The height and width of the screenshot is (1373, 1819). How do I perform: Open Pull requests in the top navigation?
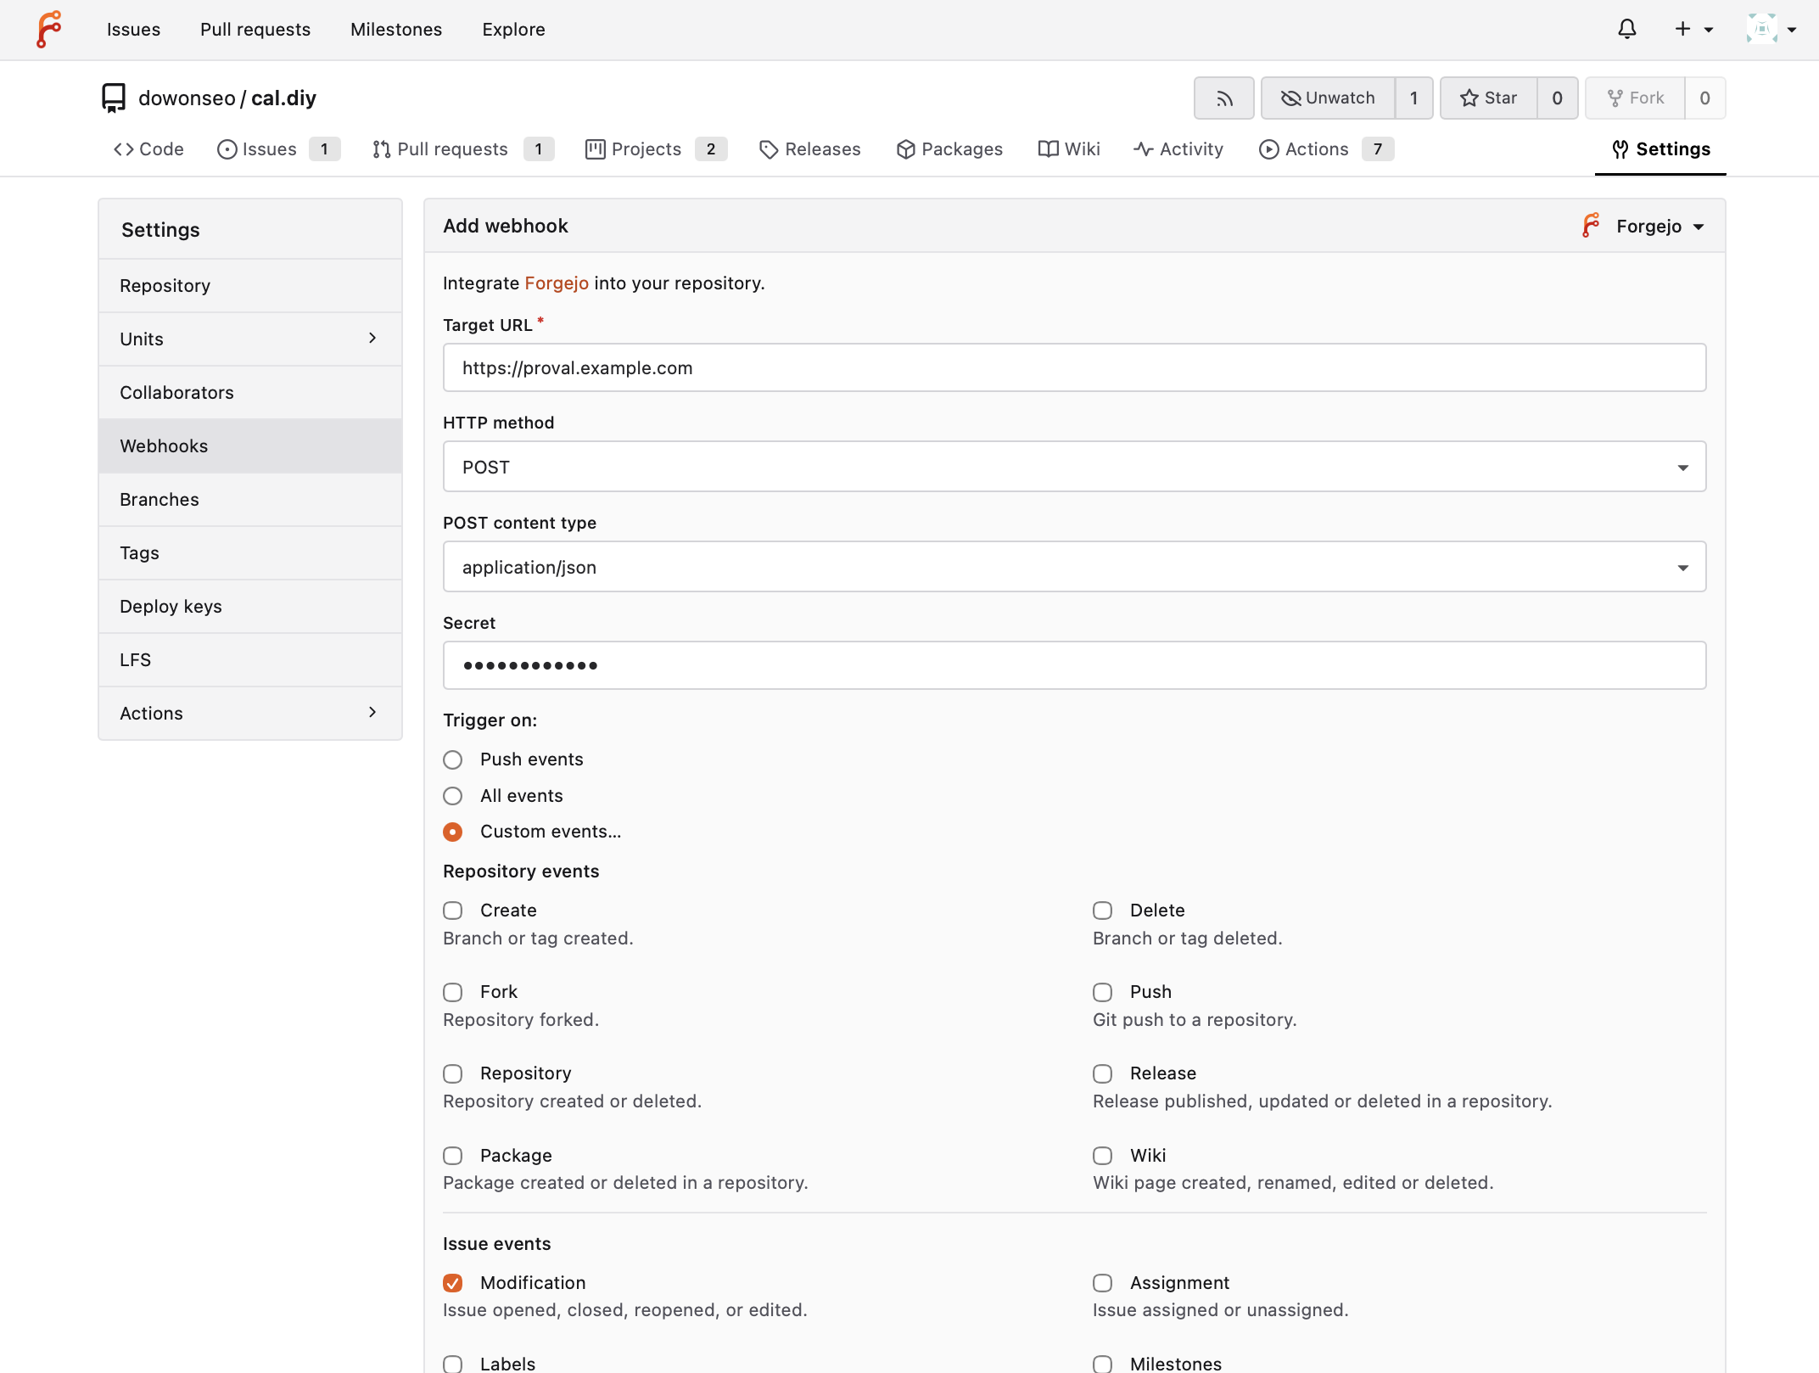(255, 30)
